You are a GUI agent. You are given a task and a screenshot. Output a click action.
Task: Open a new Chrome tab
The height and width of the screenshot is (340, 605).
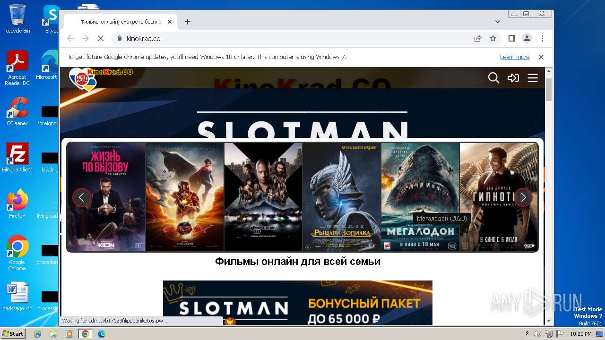[188, 22]
